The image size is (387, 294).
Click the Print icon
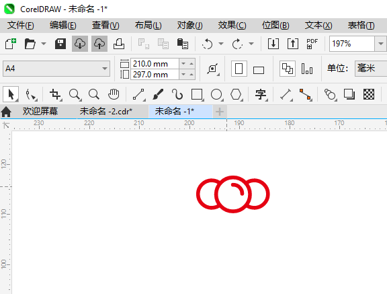click(x=119, y=44)
